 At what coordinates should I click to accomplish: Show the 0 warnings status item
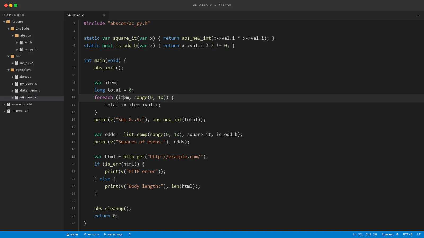click(113, 234)
